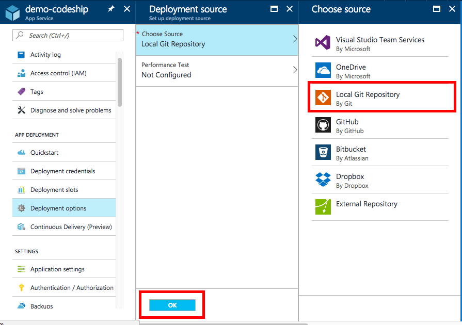This screenshot has width=462, height=325.
Task: Click the Deployment credentials icon
Action: point(21,171)
